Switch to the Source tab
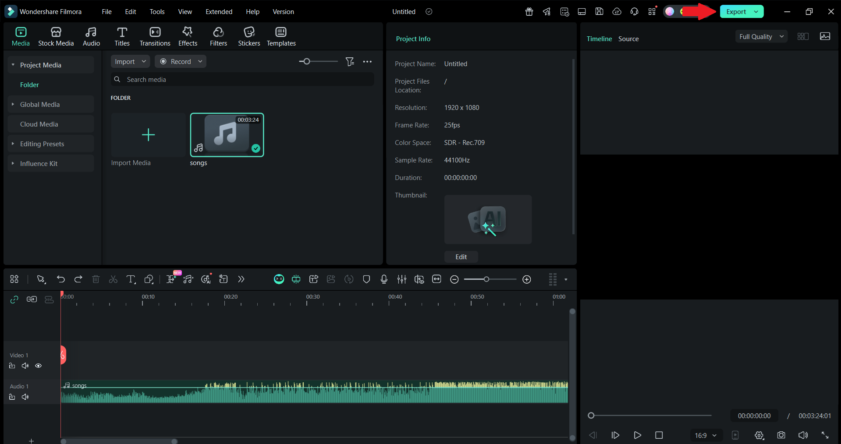 click(628, 39)
